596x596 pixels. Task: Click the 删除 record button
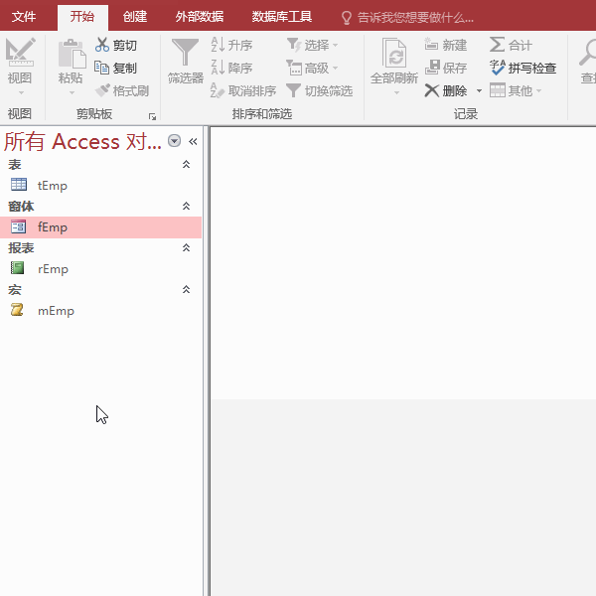(445, 90)
